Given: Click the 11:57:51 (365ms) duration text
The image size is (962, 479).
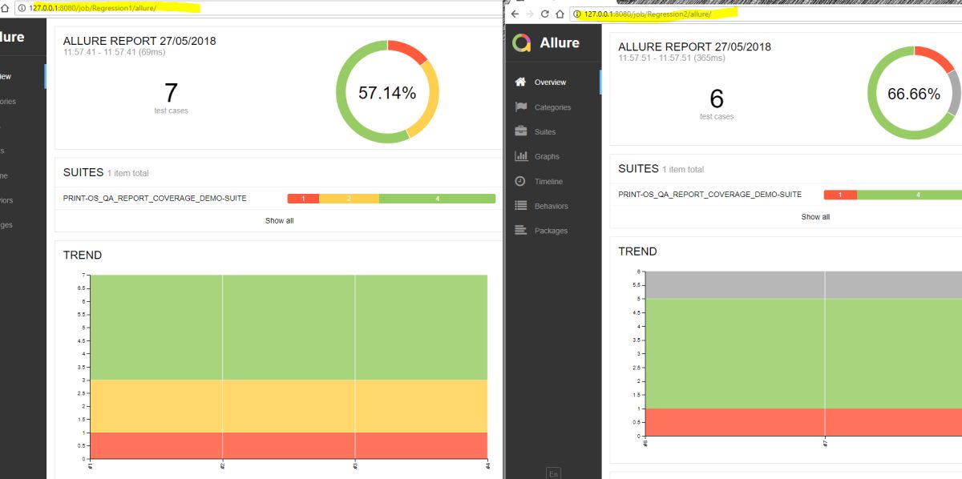Looking at the screenshot, I should tap(671, 58).
